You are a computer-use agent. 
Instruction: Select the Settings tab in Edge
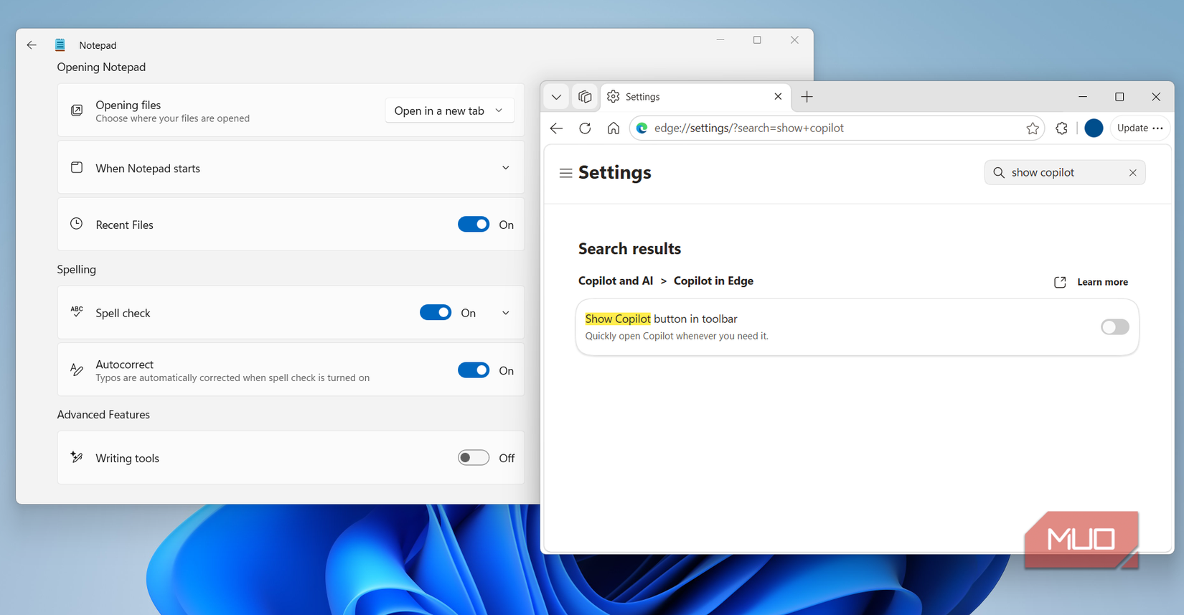(695, 97)
